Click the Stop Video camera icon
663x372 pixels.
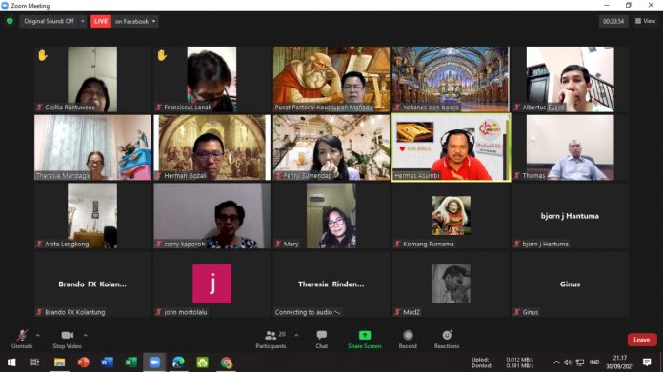pos(68,335)
